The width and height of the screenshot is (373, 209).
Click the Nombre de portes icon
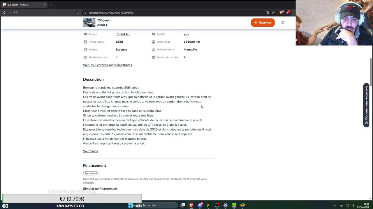(85, 57)
